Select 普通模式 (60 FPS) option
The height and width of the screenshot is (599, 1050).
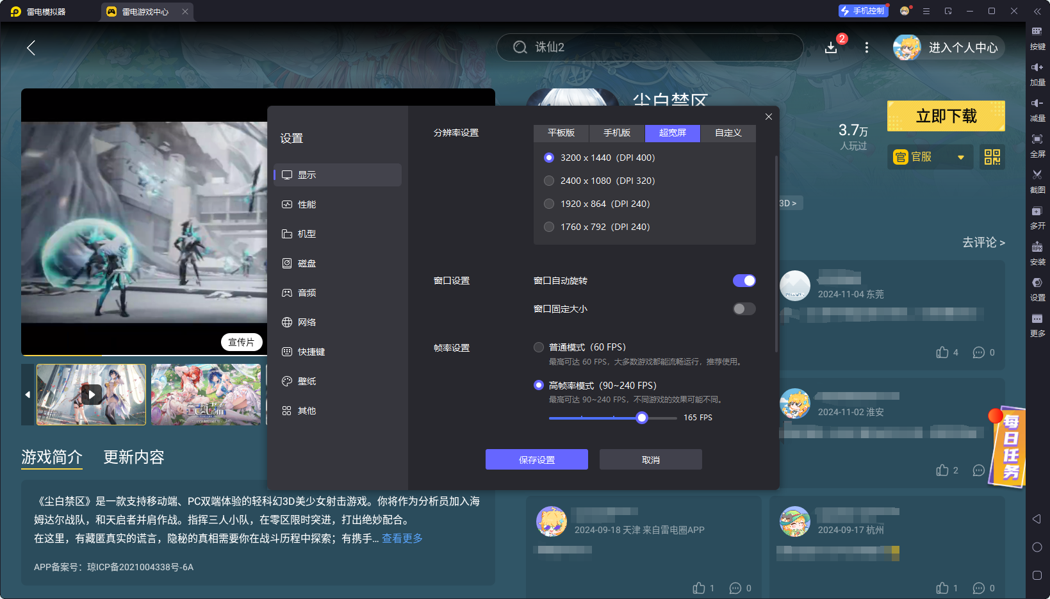tap(539, 347)
